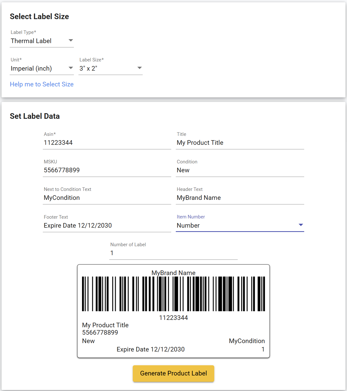Click the barcode image in label preview
Screen dimensions: 347x391
click(x=173, y=294)
